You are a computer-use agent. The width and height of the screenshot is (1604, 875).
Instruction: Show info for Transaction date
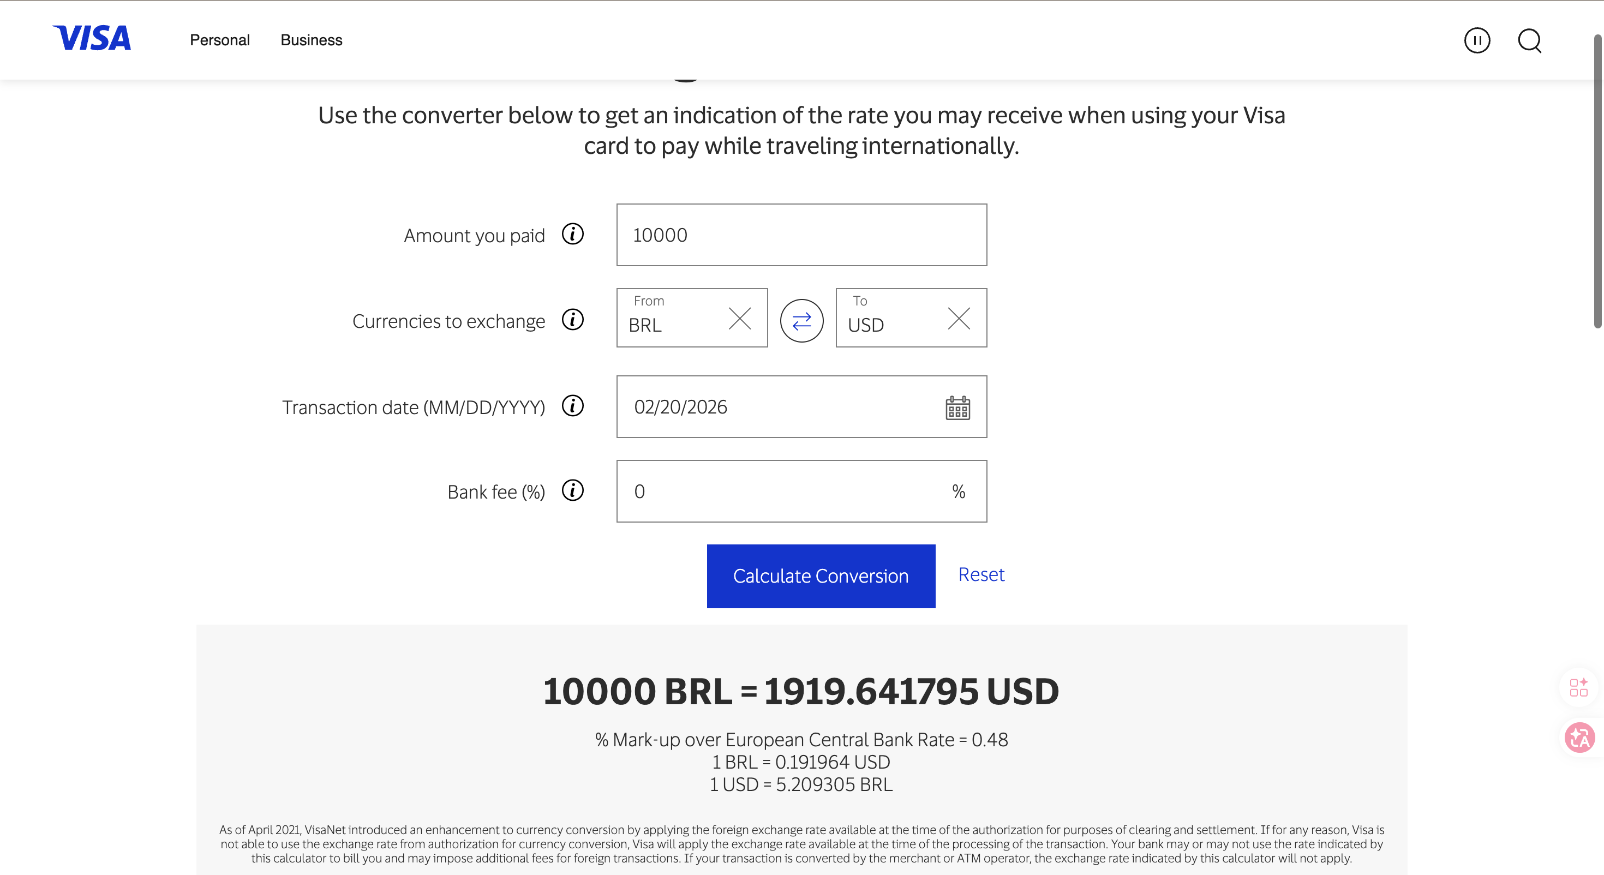[x=572, y=406]
